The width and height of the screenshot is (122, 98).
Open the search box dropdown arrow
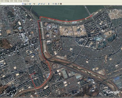click(x=23, y=4)
